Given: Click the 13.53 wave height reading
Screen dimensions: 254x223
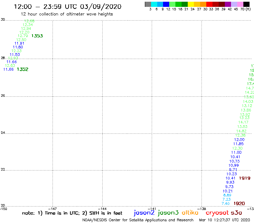Looking at the screenshot, I should [x=242, y=127].
